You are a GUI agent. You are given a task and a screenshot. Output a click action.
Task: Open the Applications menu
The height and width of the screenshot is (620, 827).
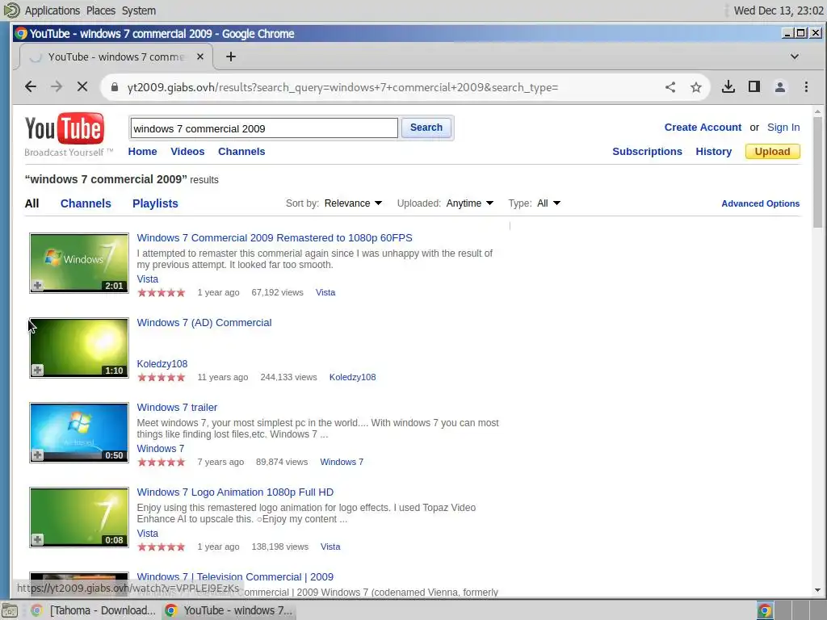[52, 10]
